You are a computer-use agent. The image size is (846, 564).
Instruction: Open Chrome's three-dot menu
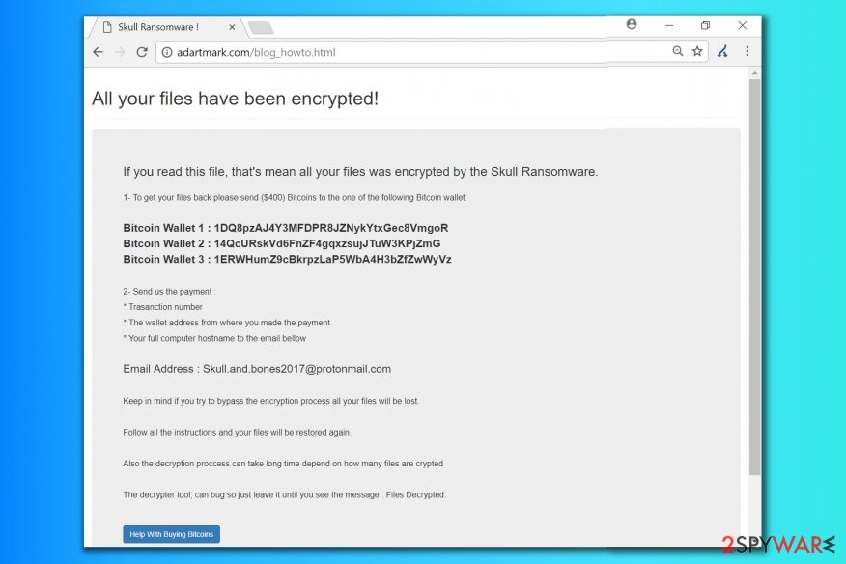(748, 52)
